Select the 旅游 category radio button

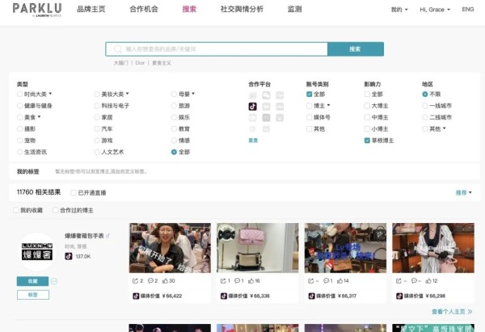tap(174, 106)
